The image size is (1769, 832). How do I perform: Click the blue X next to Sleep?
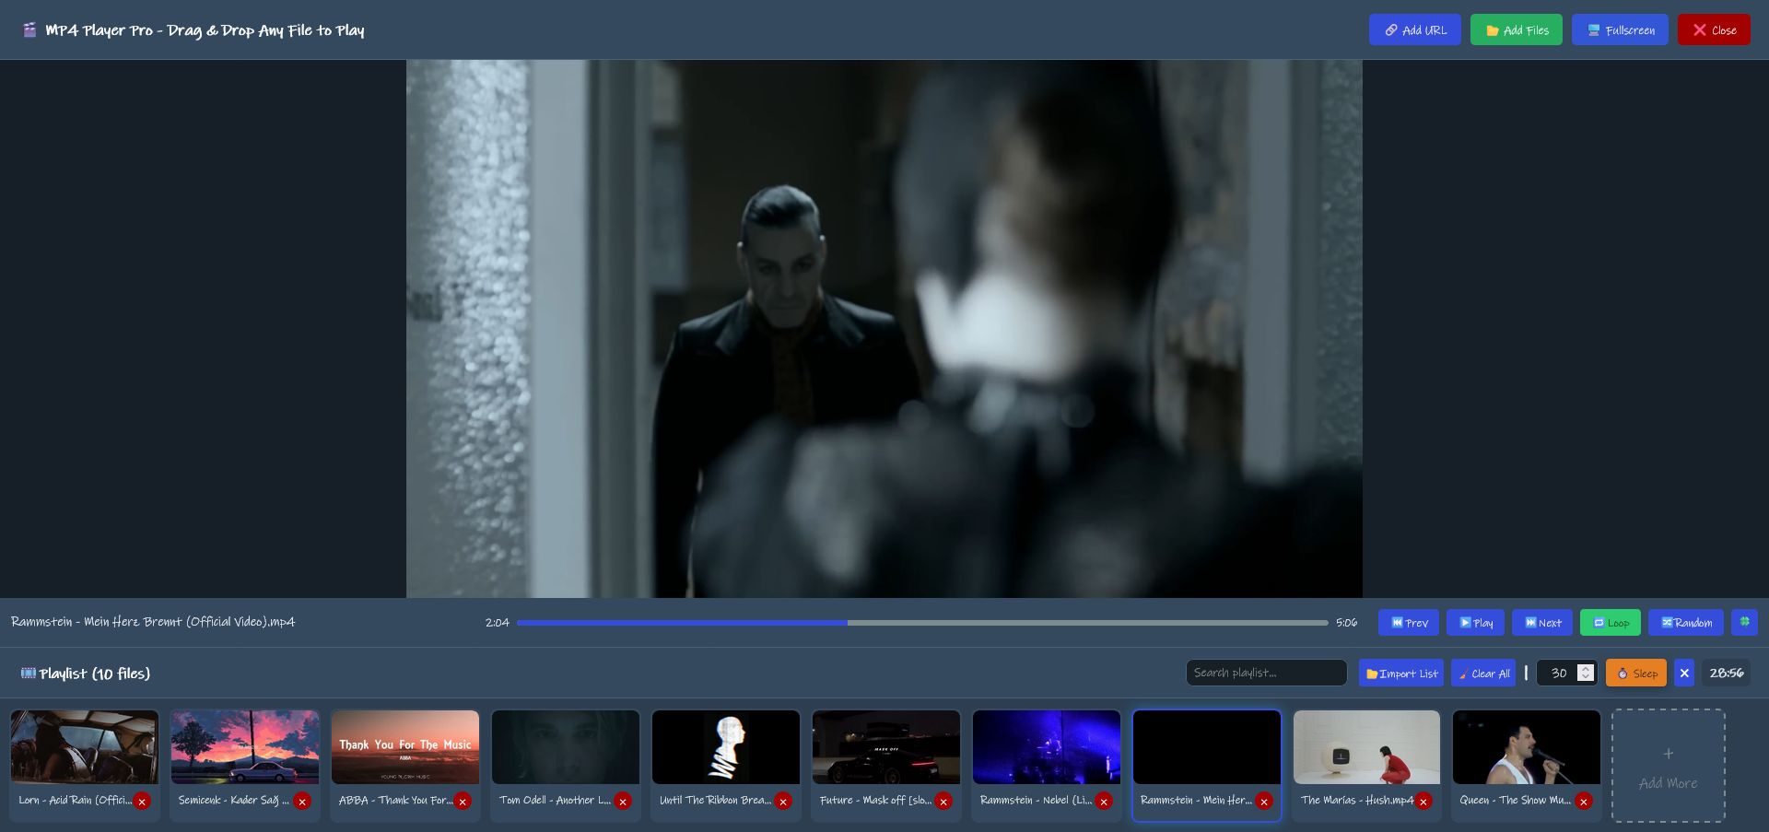[1684, 674]
